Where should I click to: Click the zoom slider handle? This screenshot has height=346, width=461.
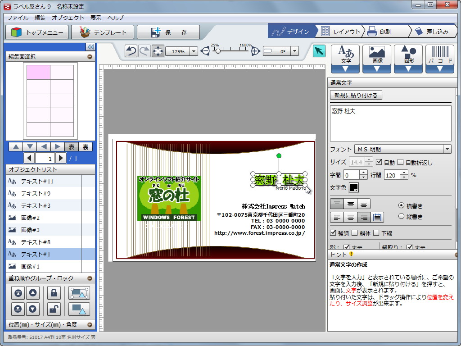[x=218, y=51]
